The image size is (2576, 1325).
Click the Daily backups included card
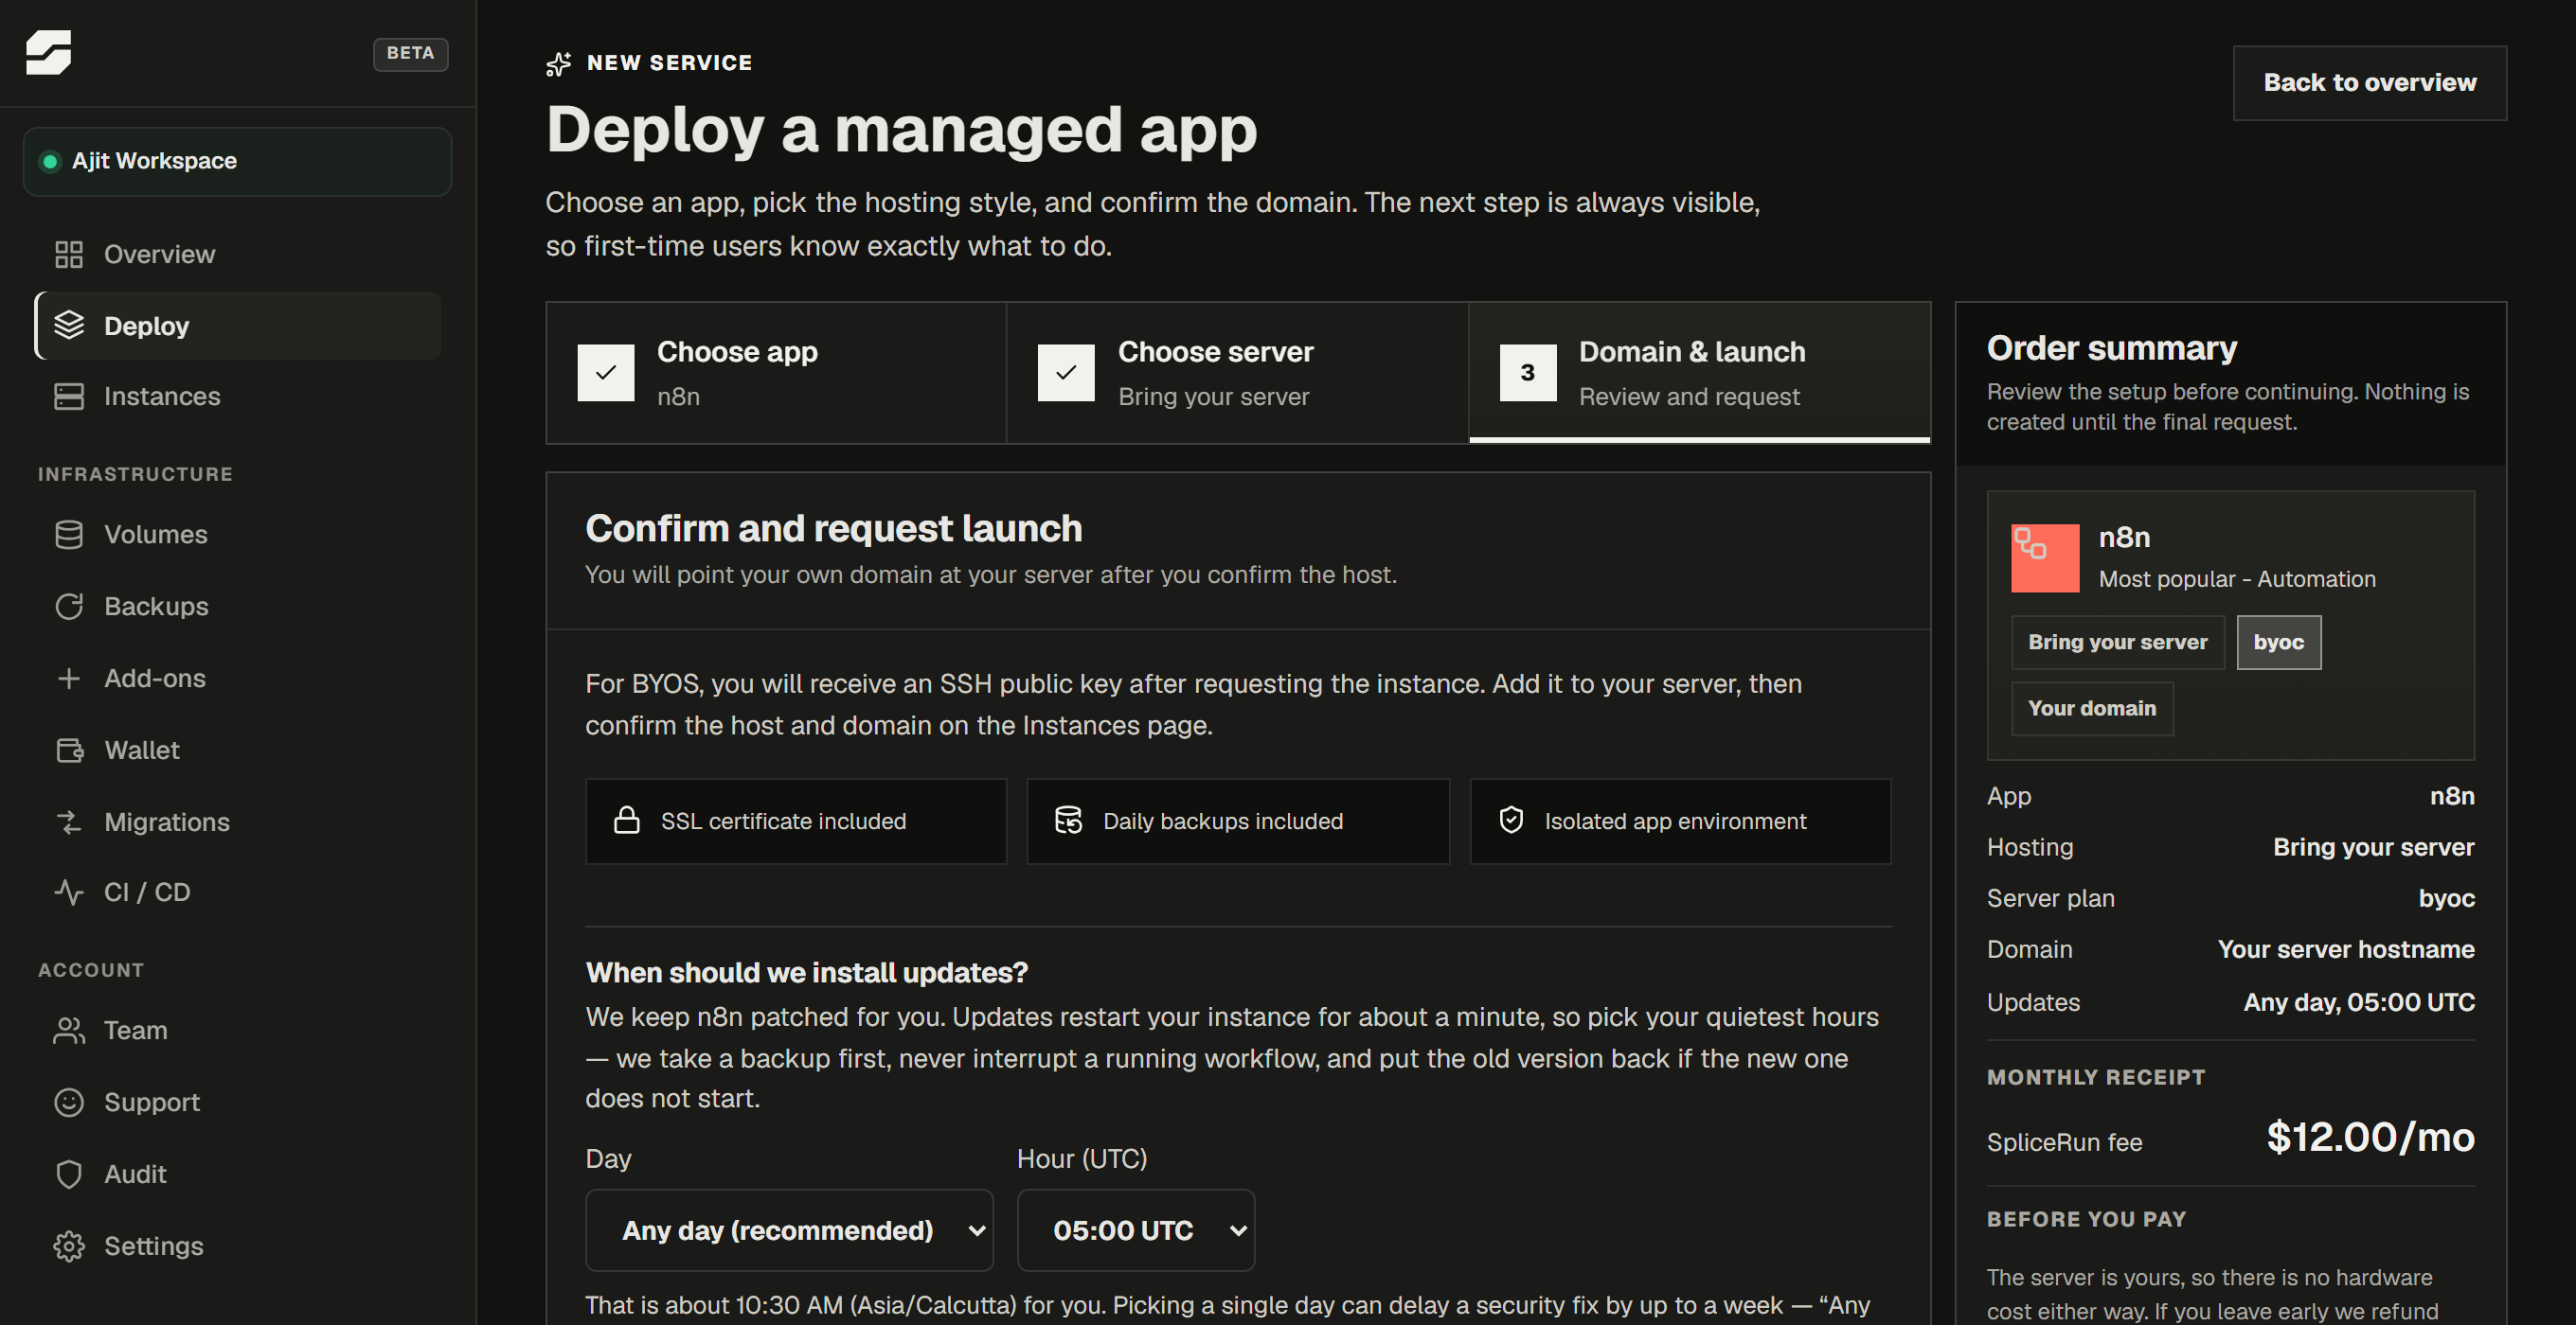point(1238,821)
